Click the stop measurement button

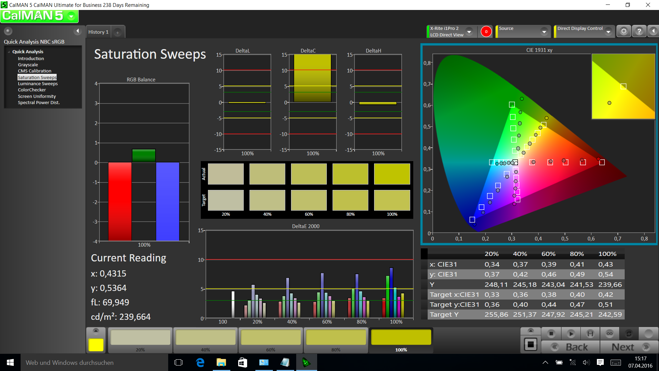(x=551, y=334)
